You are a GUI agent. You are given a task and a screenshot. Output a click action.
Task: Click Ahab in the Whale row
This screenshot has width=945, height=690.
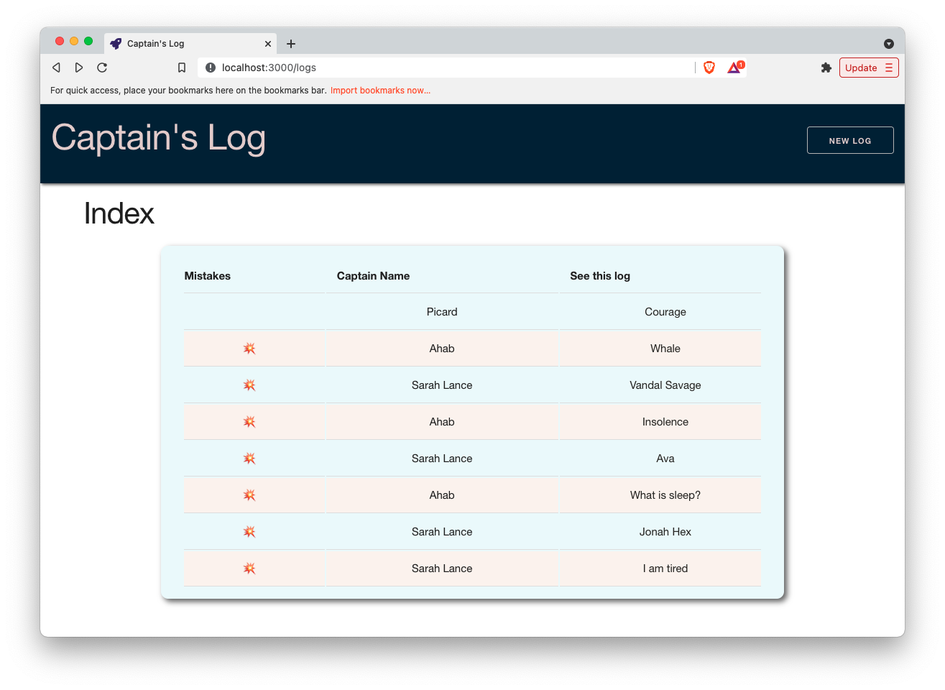click(442, 349)
